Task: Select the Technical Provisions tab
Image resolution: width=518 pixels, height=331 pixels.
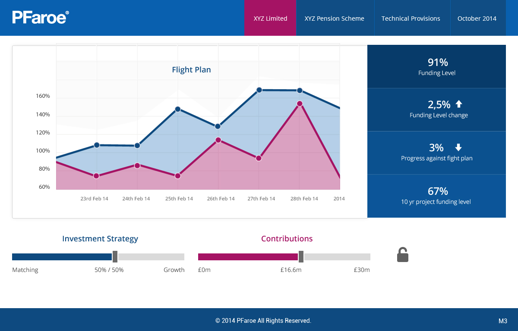Action: (411, 18)
